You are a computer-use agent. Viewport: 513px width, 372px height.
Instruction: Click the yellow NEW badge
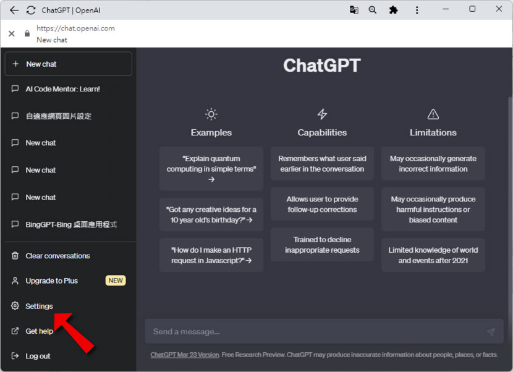coord(116,281)
